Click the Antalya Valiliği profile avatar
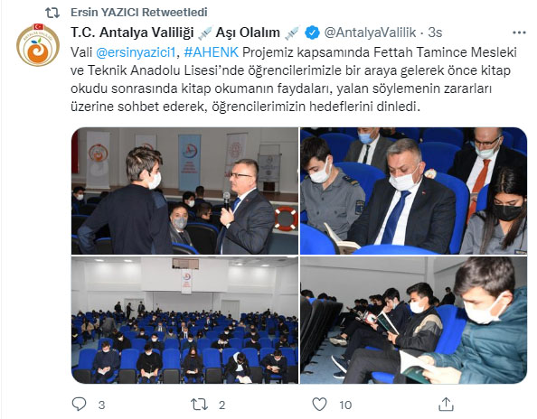 [38, 45]
